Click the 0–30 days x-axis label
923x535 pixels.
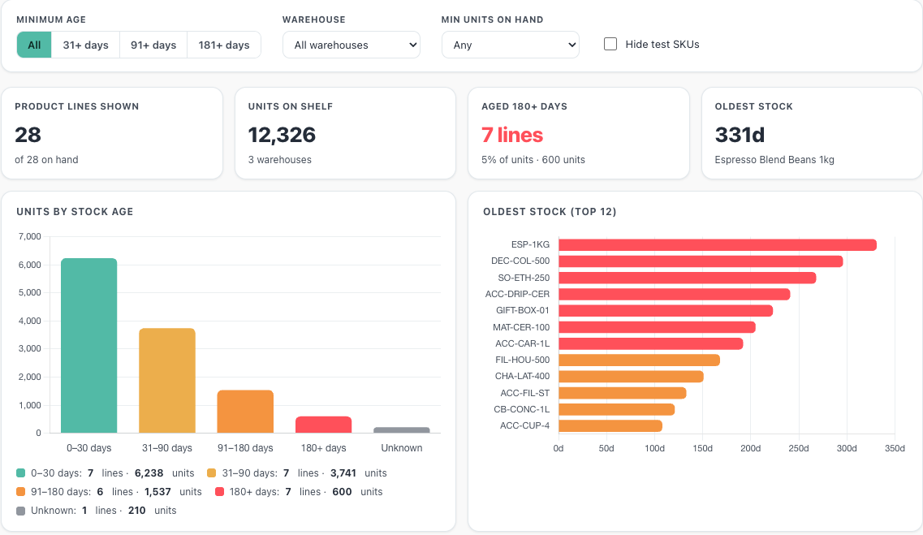88,448
